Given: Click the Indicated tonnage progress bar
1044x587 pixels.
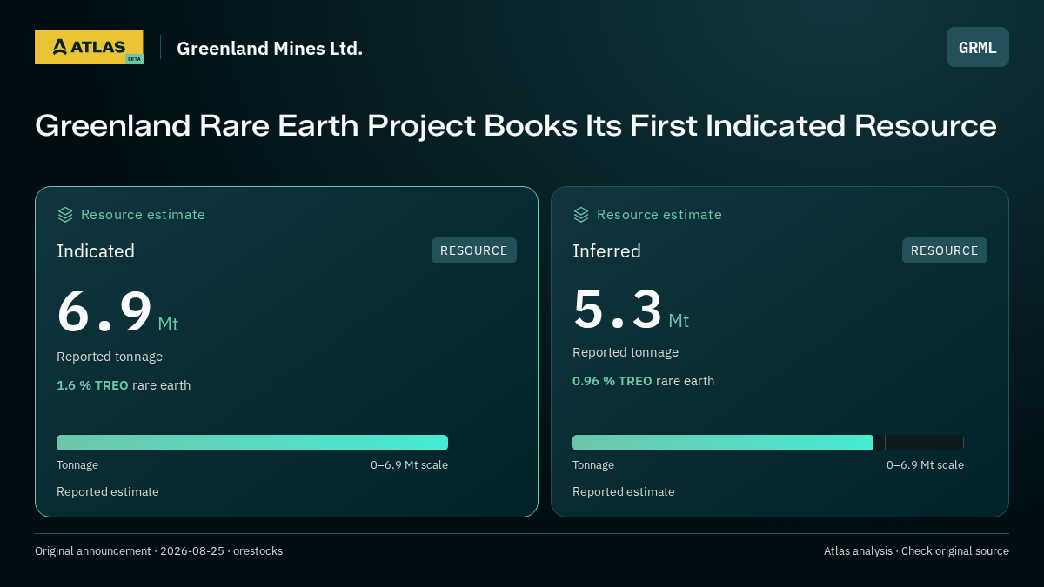Looking at the screenshot, I should click(252, 443).
